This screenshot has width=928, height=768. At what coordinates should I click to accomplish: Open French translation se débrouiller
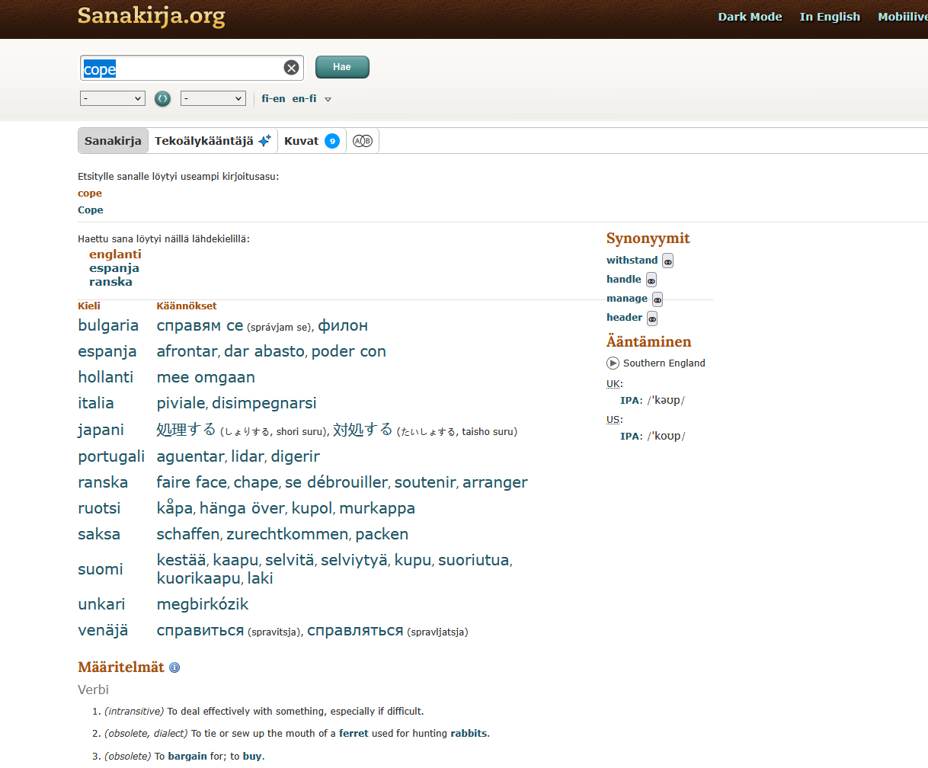pyautogui.click(x=336, y=483)
